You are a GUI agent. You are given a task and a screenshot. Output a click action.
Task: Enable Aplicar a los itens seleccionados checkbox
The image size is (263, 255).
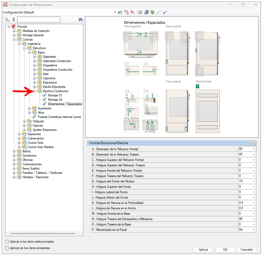point(7,242)
